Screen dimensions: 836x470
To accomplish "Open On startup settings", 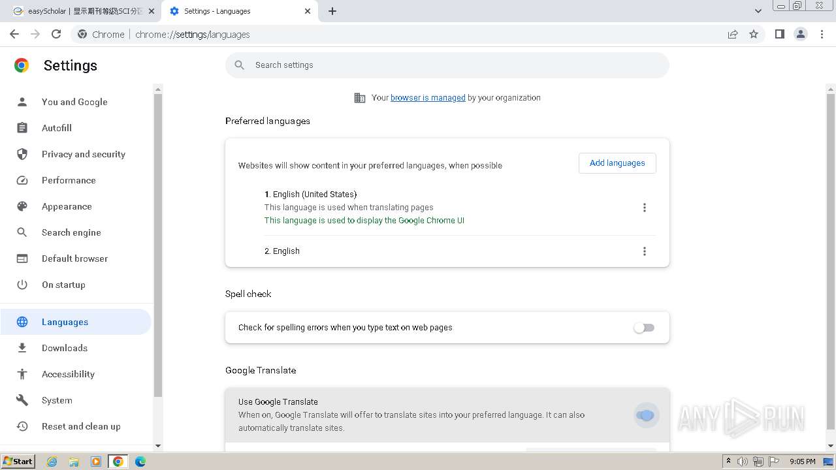I will click(x=77, y=285).
